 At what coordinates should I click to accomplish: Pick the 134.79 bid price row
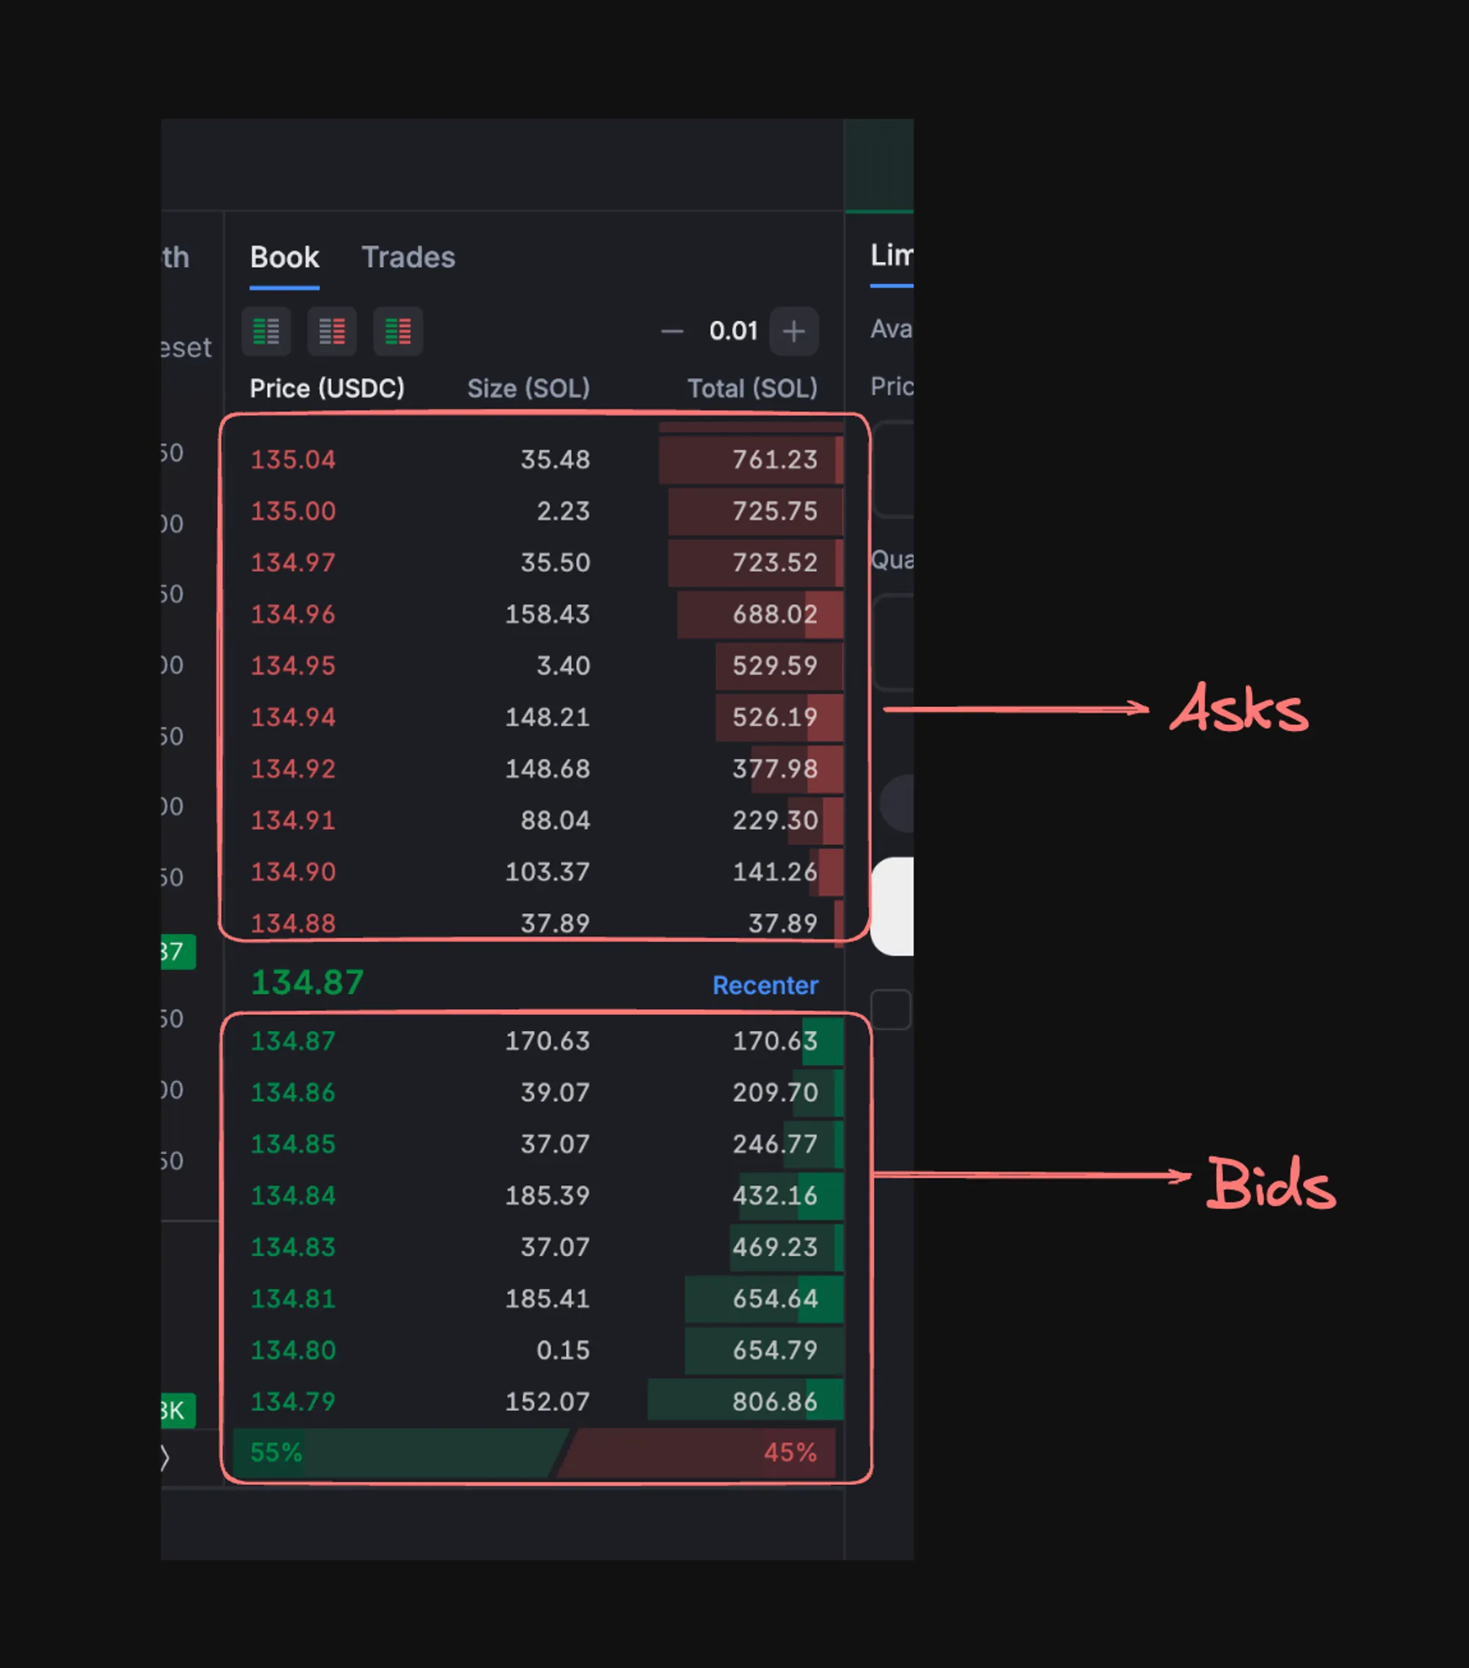[292, 1402]
